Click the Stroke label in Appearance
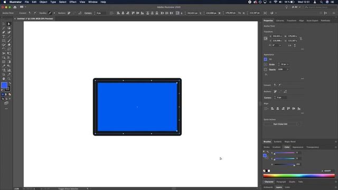 coord(272,64)
